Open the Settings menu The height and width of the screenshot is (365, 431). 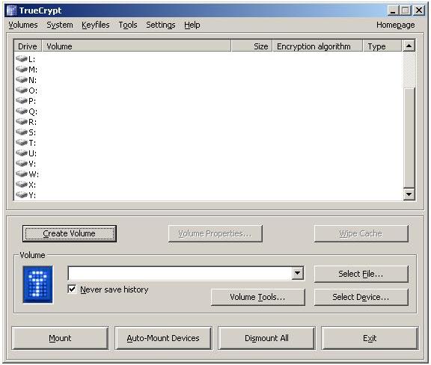tap(161, 25)
